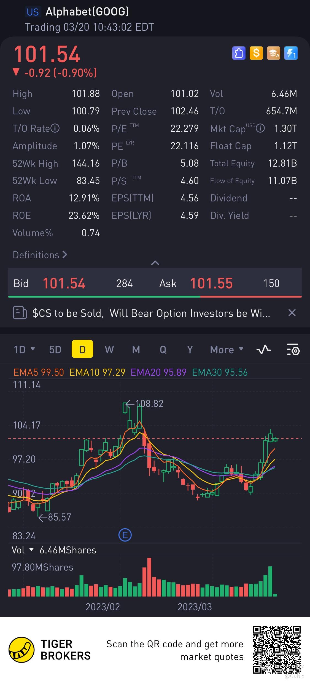Tap the Prev Close value 102.46
This screenshot has width=310, height=683.
[x=185, y=111]
